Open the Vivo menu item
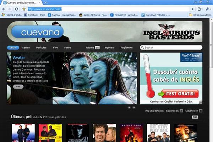213x142 pixels. [55, 48]
